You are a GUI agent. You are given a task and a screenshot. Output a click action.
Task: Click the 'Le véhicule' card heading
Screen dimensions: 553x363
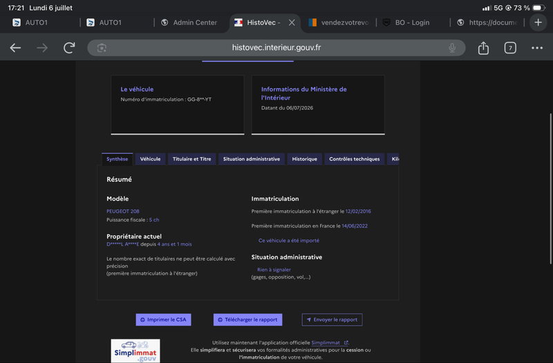(137, 89)
